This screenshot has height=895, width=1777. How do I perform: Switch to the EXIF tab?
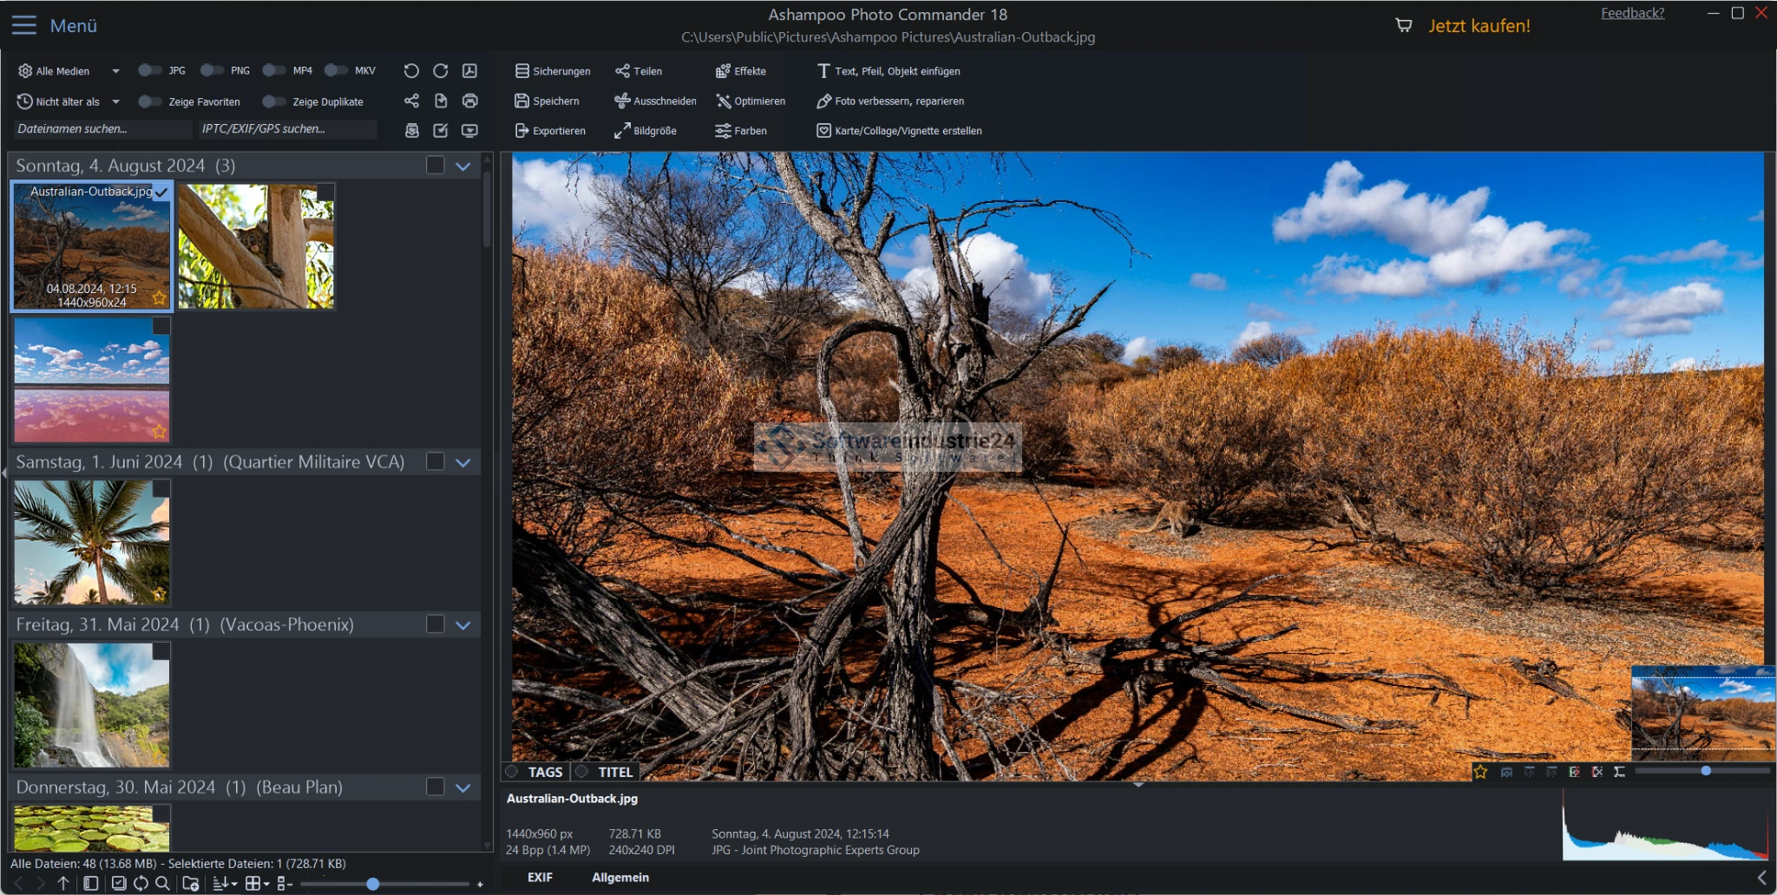point(540,878)
